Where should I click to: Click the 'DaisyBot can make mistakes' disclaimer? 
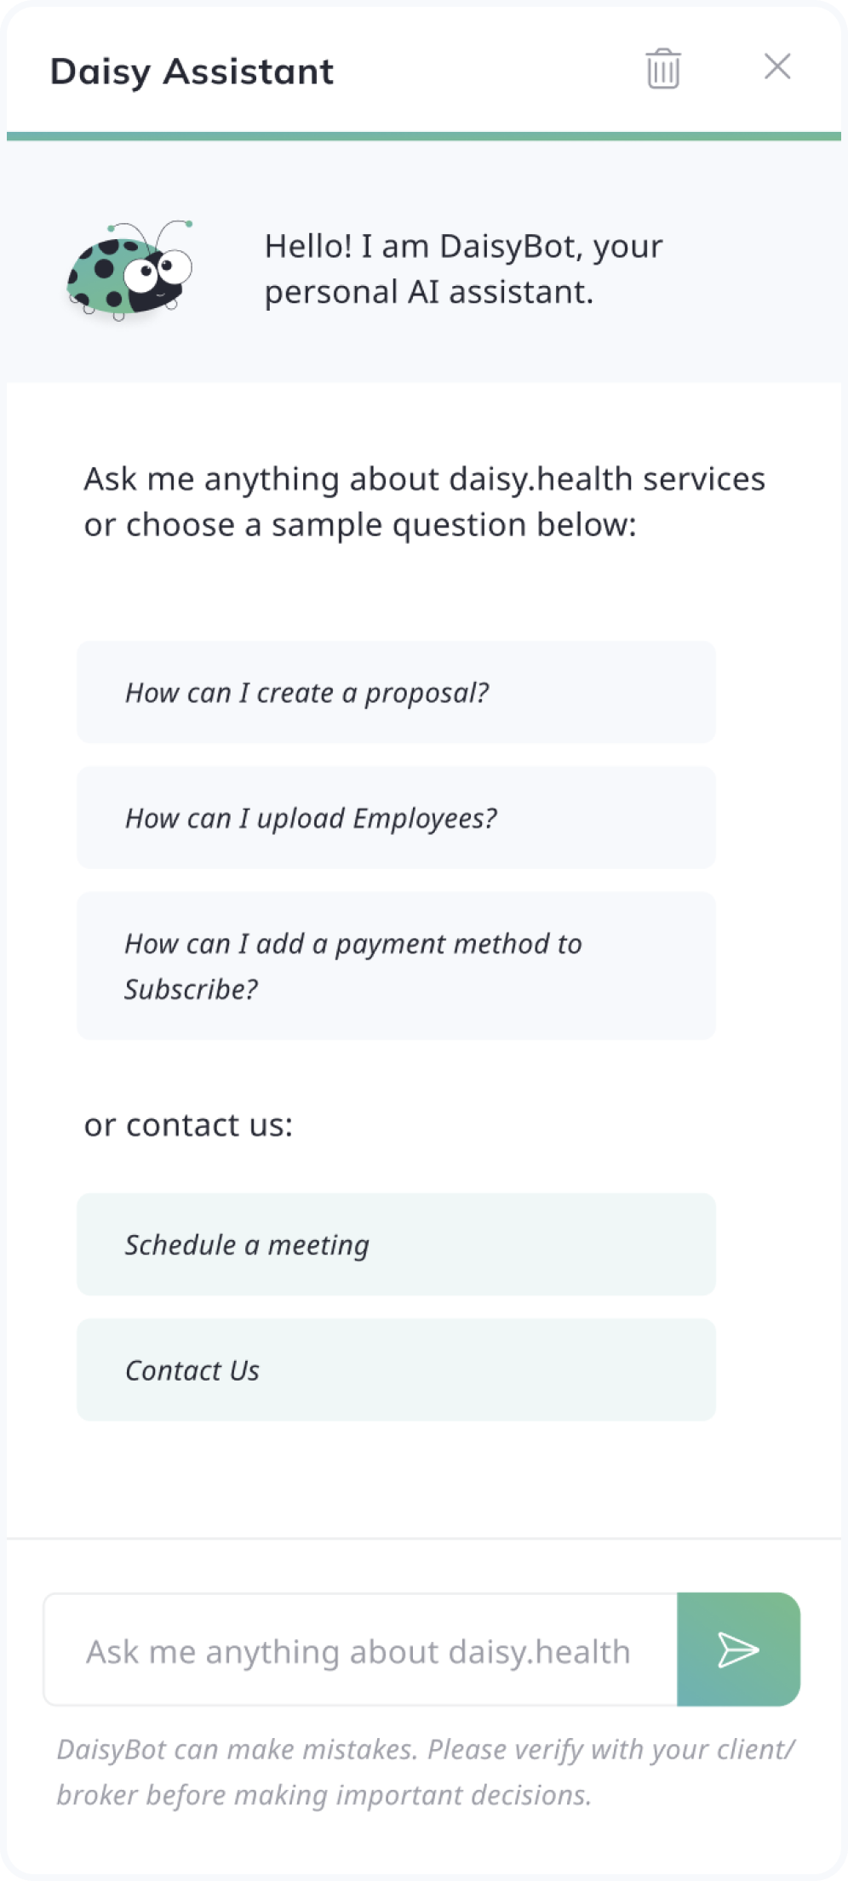pos(426,1772)
